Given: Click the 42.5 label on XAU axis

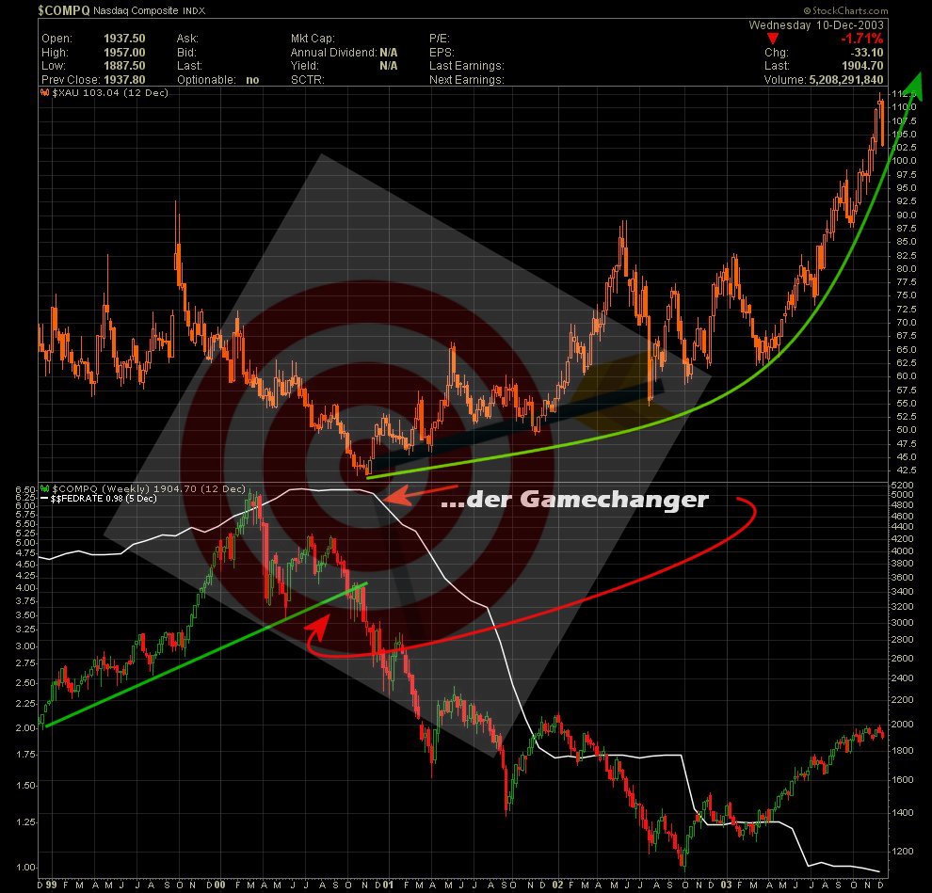Looking at the screenshot, I should [906, 470].
